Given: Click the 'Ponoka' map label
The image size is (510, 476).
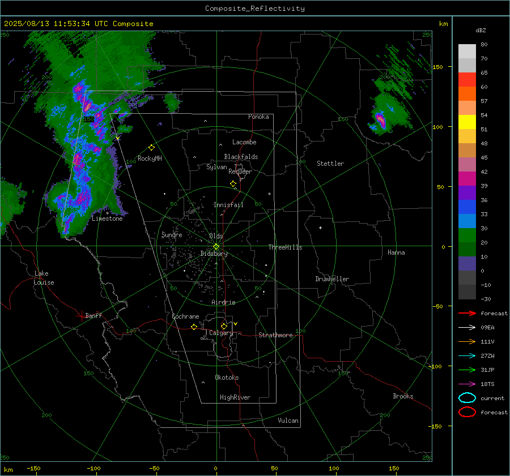Looking at the screenshot, I should click(x=258, y=117).
